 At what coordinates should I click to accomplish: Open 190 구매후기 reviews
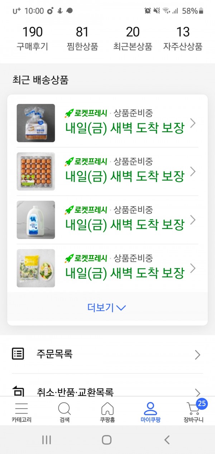click(32, 38)
